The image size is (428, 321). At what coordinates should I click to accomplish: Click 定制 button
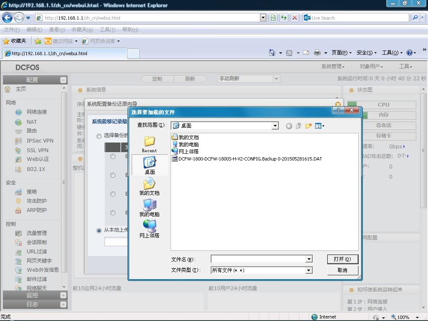coord(157,79)
